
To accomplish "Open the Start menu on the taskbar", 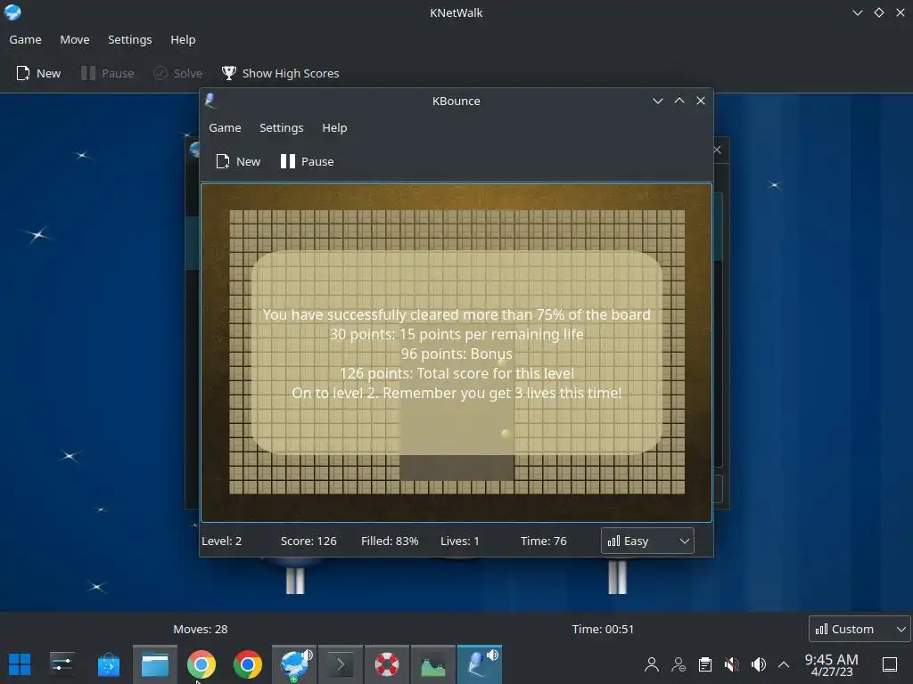I will 20,664.
